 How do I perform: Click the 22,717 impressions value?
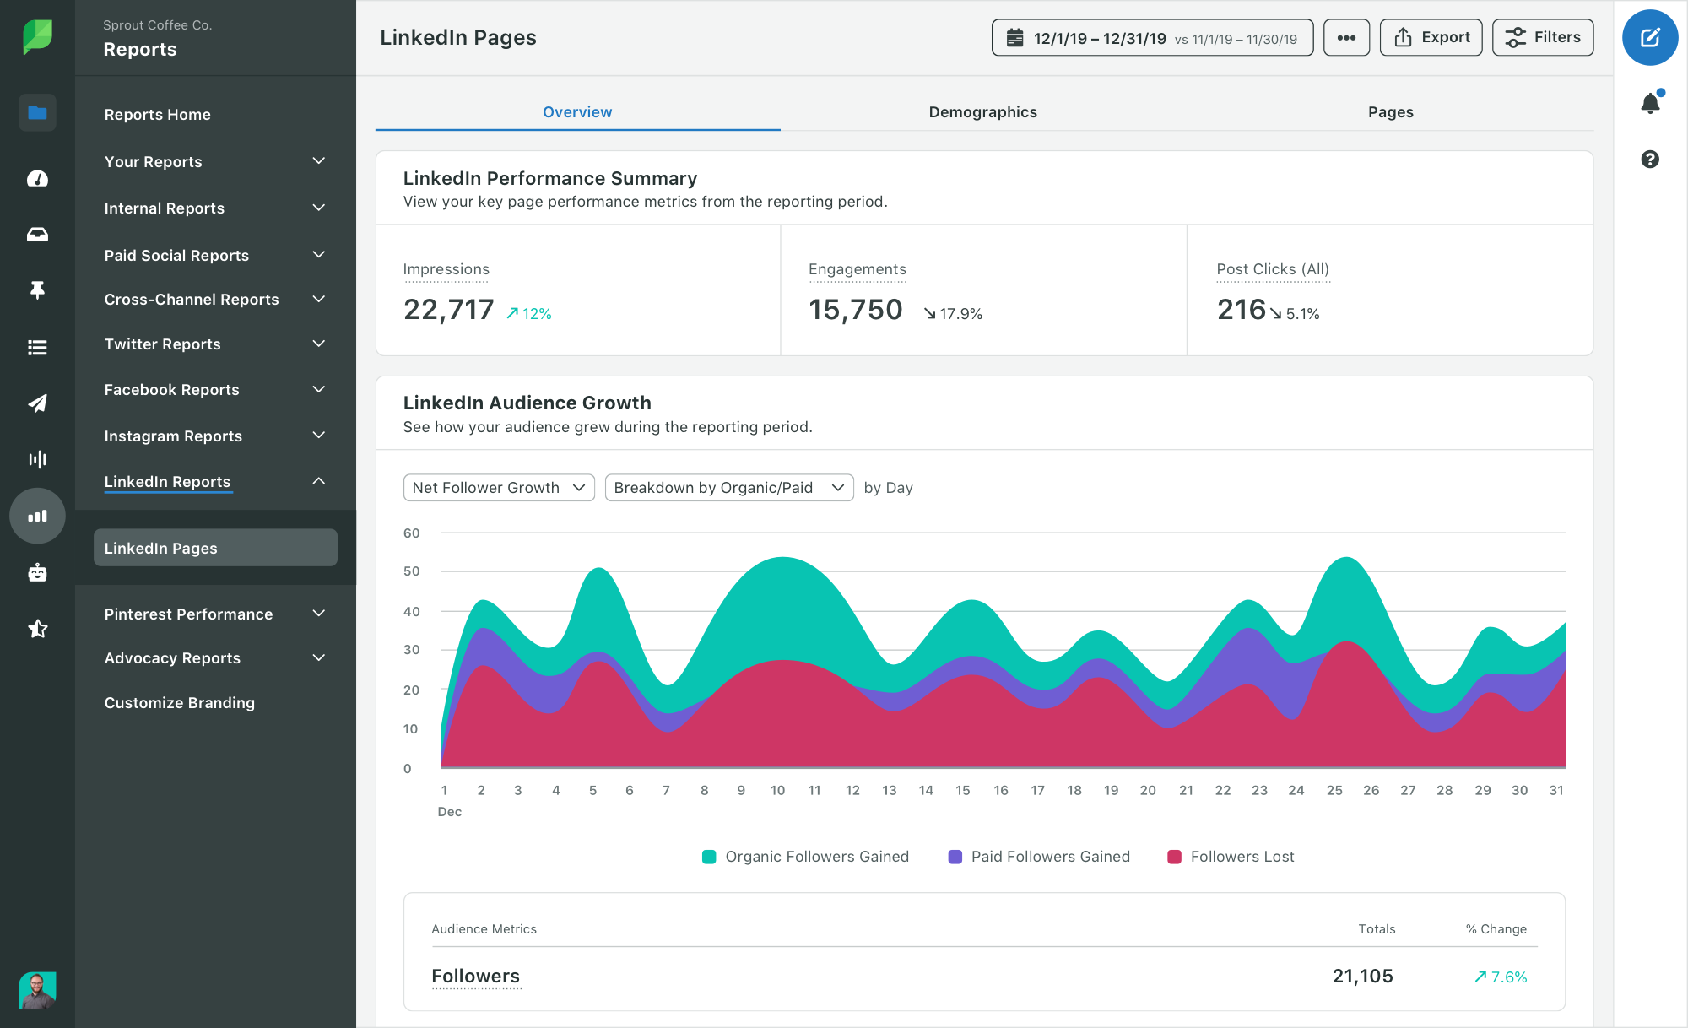click(x=448, y=310)
